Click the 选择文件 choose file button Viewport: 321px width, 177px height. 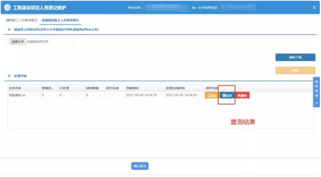(17, 42)
